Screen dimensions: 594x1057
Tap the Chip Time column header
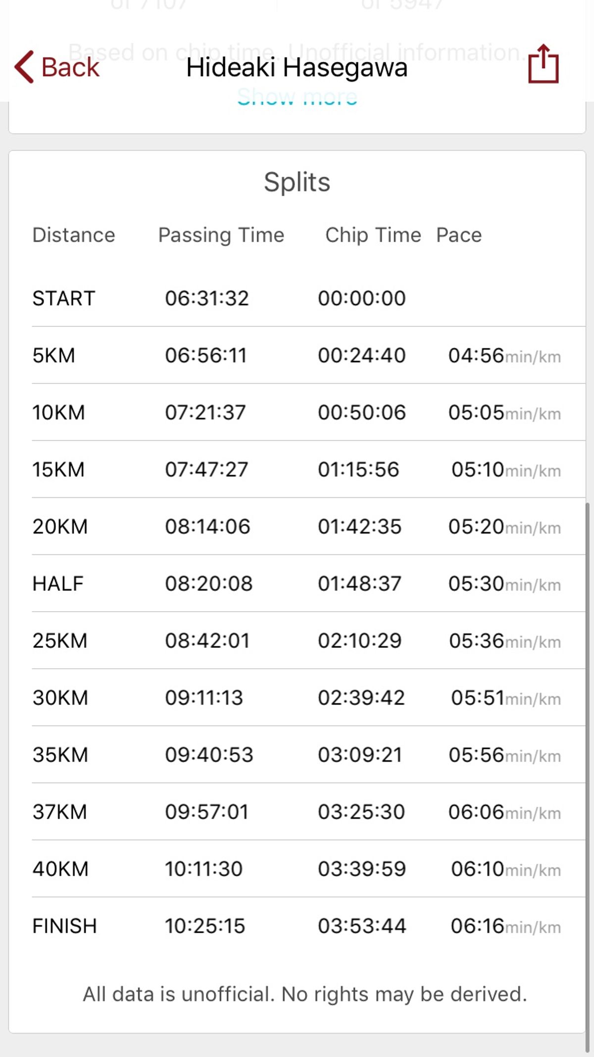(373, 235)
